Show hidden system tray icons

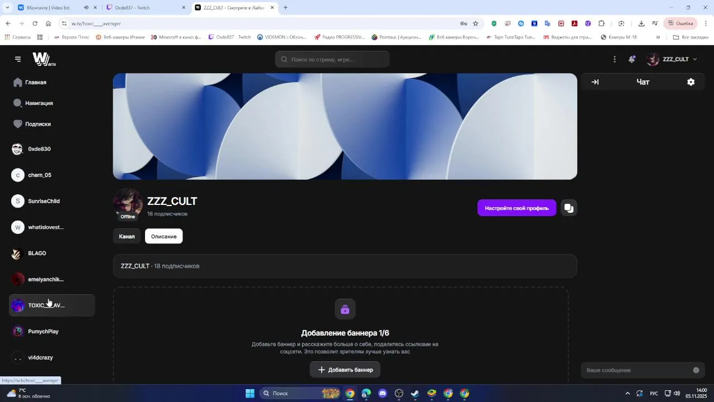(x=628, y=393)
